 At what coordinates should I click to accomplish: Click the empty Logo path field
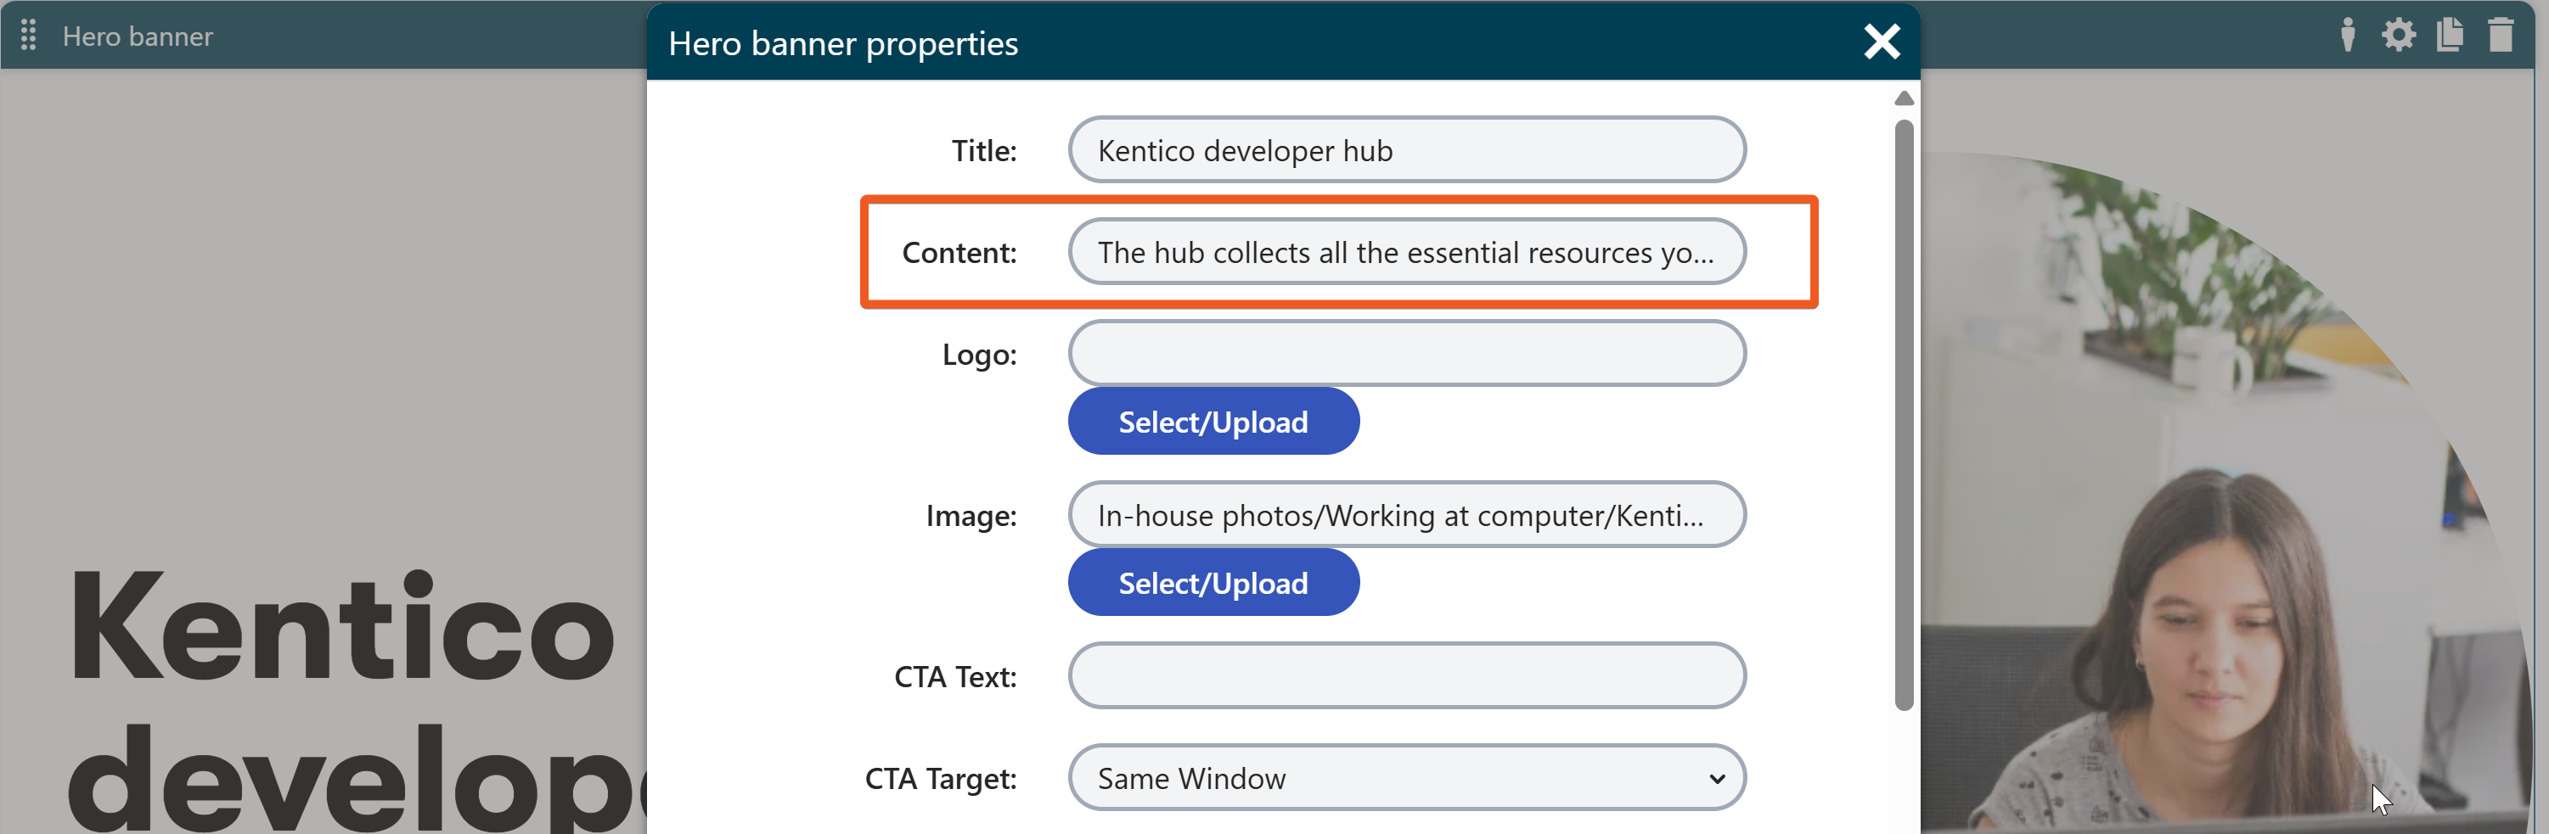(1406, 354)
